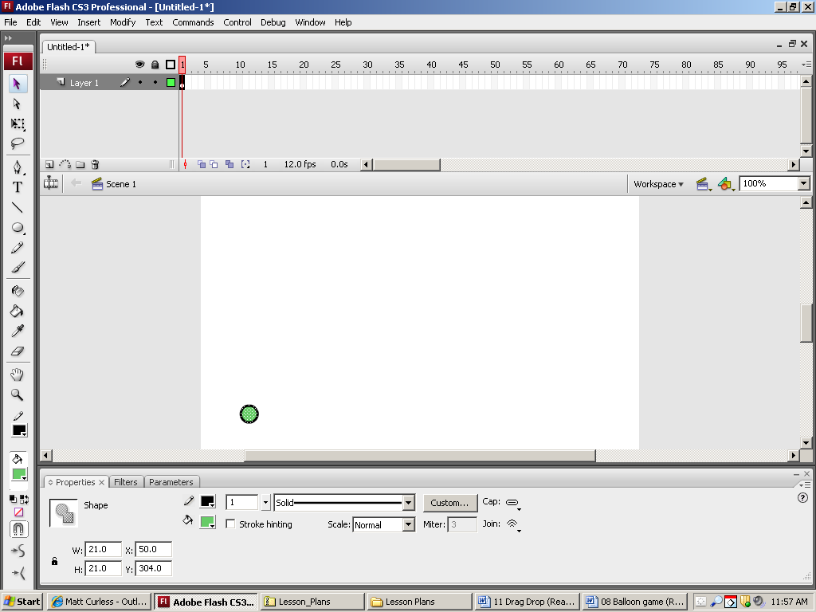Open the Workspace menu button

tap(658, 184)
